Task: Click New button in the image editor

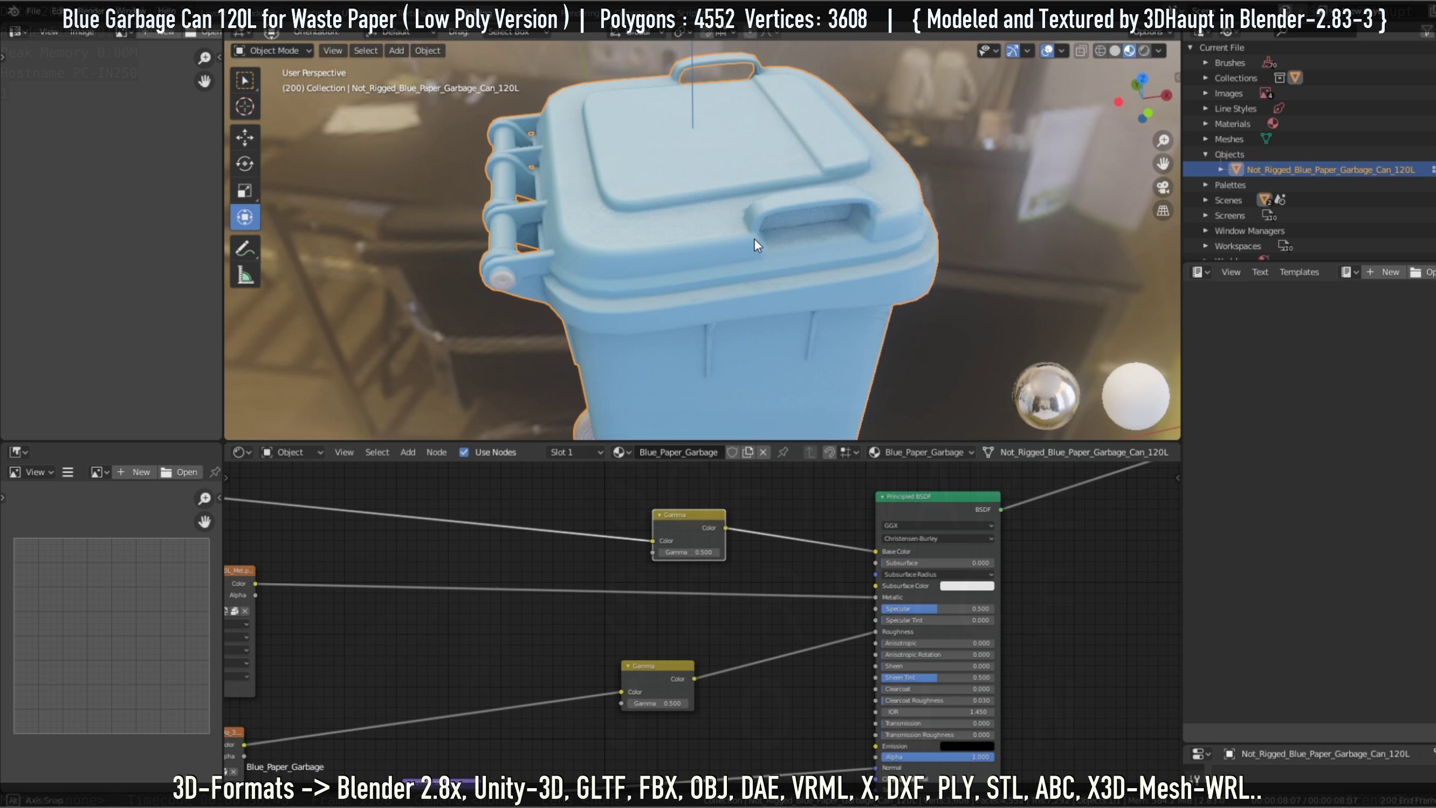Action: (134, 472)
